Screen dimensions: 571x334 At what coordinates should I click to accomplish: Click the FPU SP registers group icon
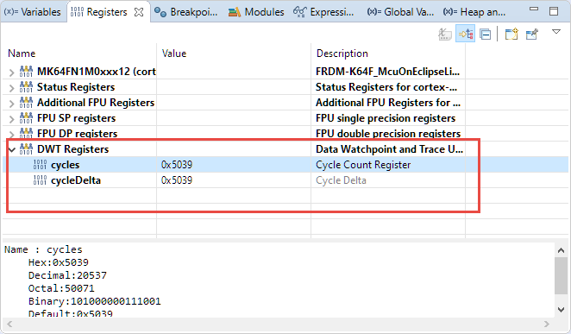pyautogui.click(x=26, y=118)
